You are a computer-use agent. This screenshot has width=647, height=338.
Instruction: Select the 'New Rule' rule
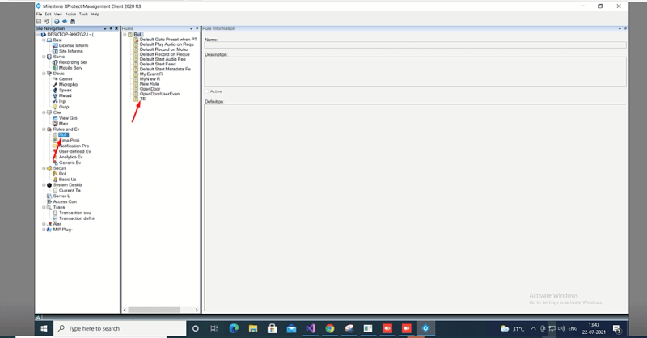click(x=149, y=84)
